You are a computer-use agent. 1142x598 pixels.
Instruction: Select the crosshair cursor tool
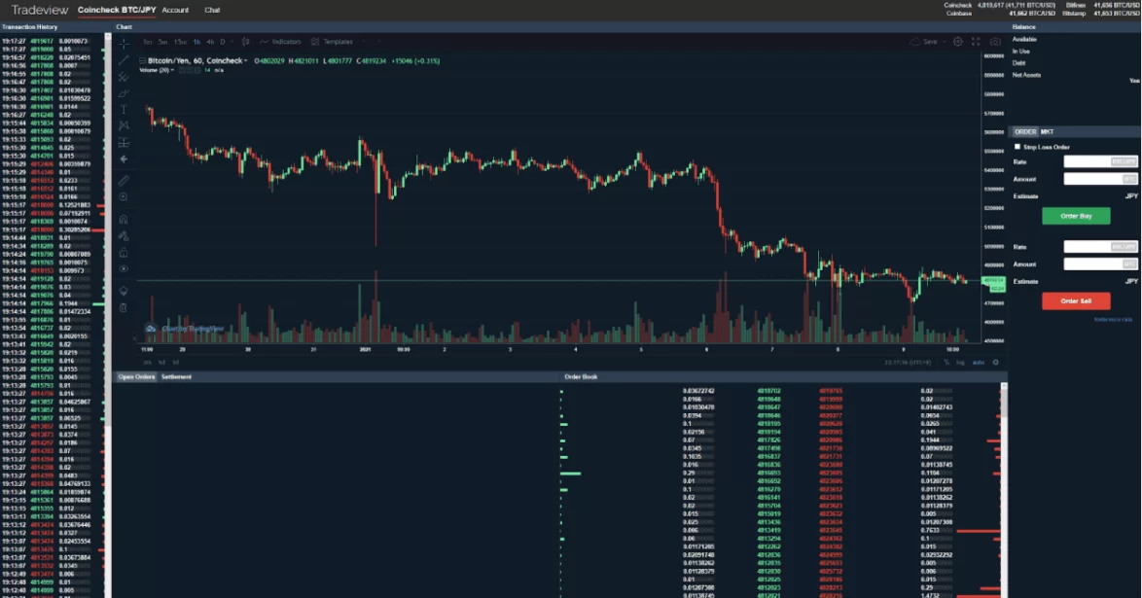click(124, 44)
